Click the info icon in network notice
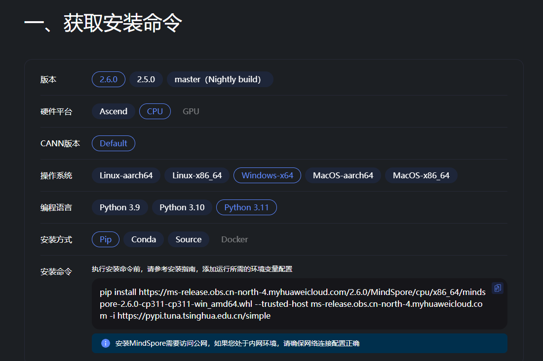 105,343
